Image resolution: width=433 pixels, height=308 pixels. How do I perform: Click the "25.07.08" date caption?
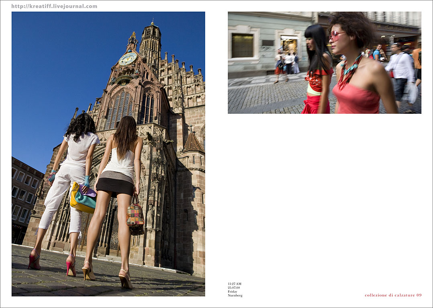pyautogui.click(x=234, y=287)
